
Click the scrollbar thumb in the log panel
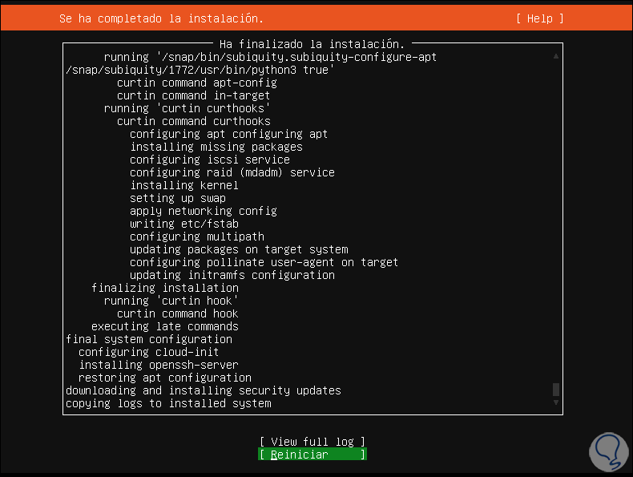click(556, 390)
